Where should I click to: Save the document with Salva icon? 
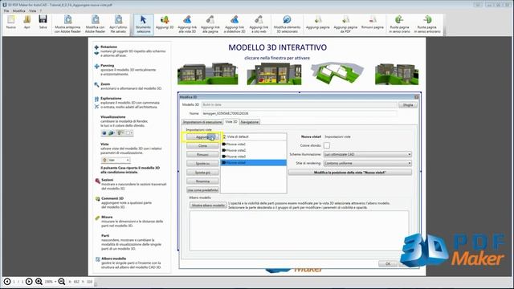[43, 22]
